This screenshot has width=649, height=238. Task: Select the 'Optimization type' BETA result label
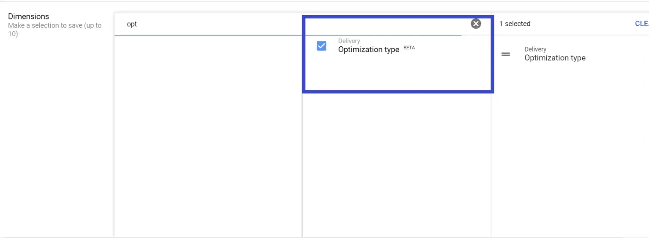point(368,49)
